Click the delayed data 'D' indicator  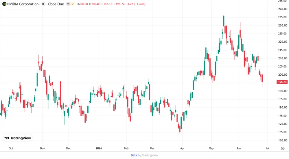click(x=73, y=4)
